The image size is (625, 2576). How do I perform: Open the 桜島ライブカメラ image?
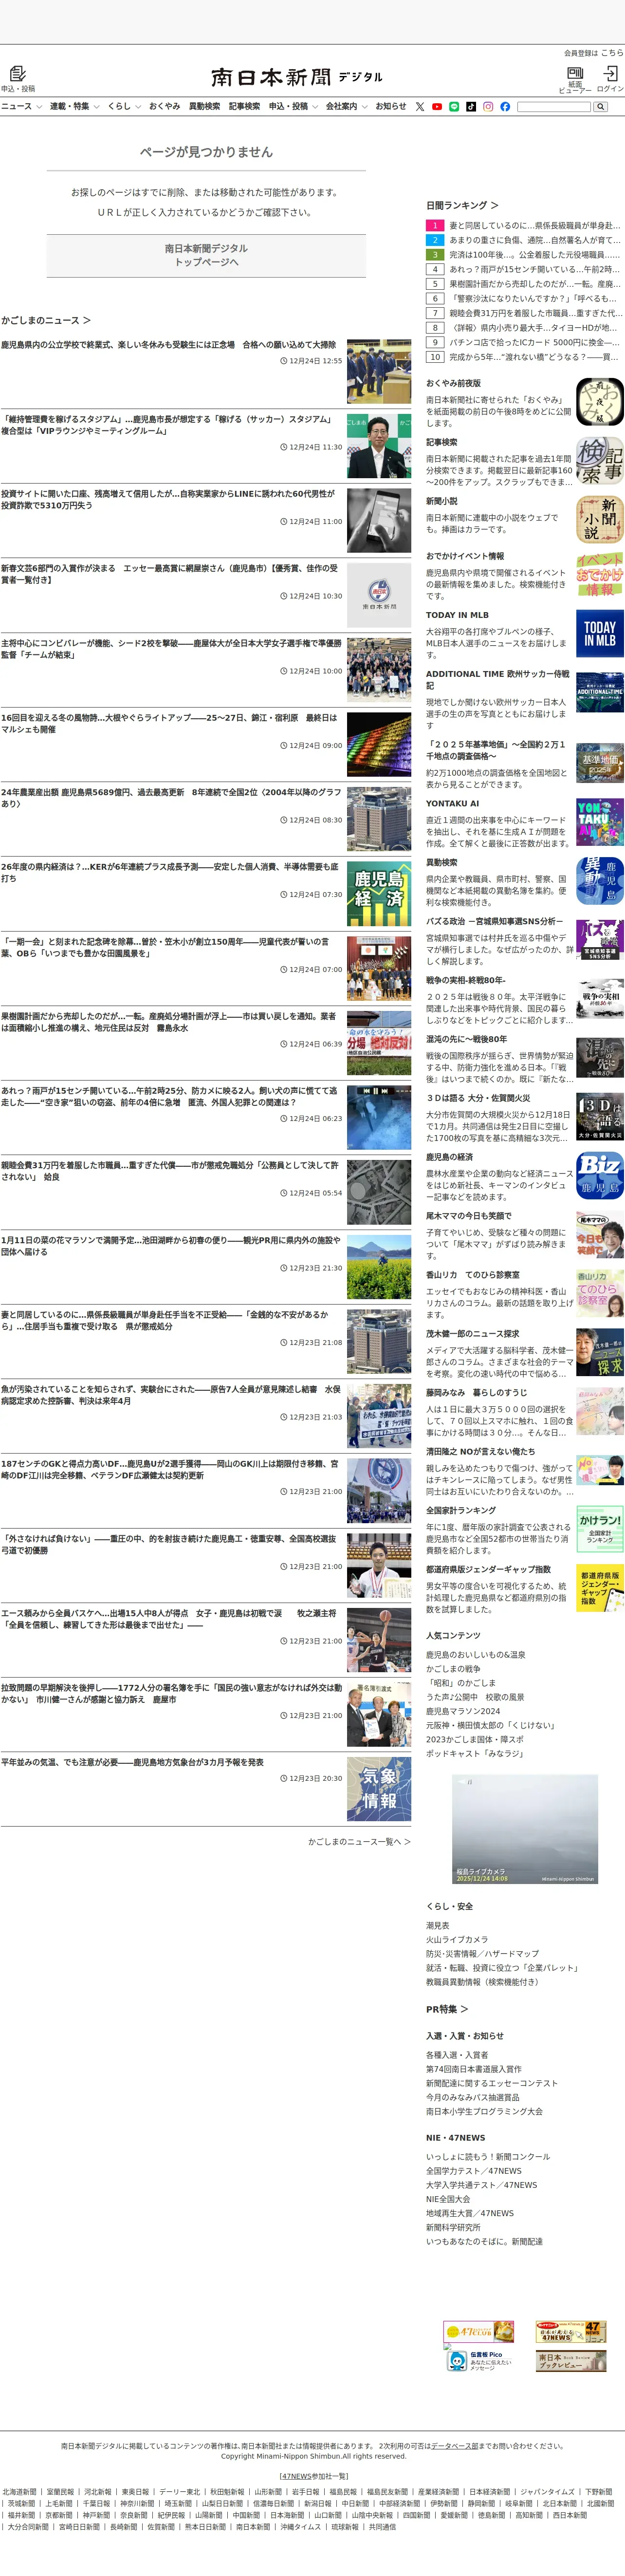[x=525, y=1830]
